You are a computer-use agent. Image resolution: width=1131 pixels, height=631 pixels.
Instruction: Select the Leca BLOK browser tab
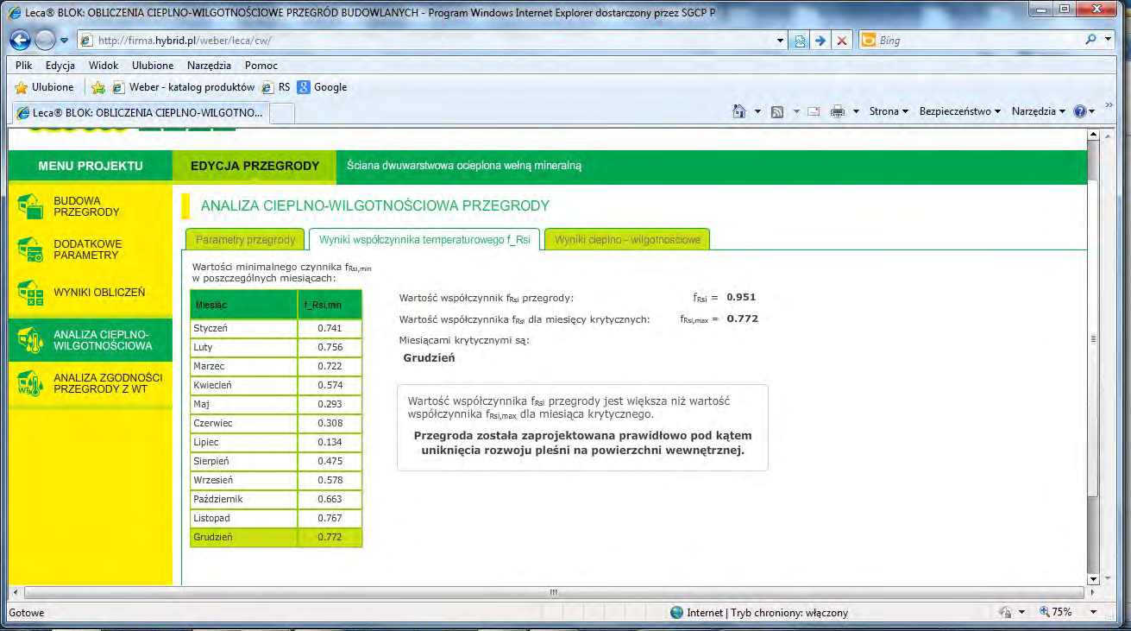[x=140, y=112]
